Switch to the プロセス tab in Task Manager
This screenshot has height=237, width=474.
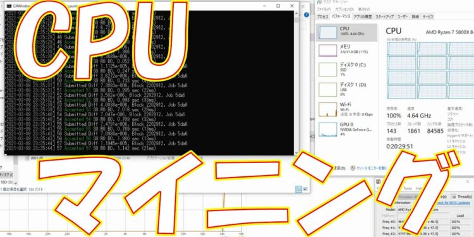click(322, 16)
